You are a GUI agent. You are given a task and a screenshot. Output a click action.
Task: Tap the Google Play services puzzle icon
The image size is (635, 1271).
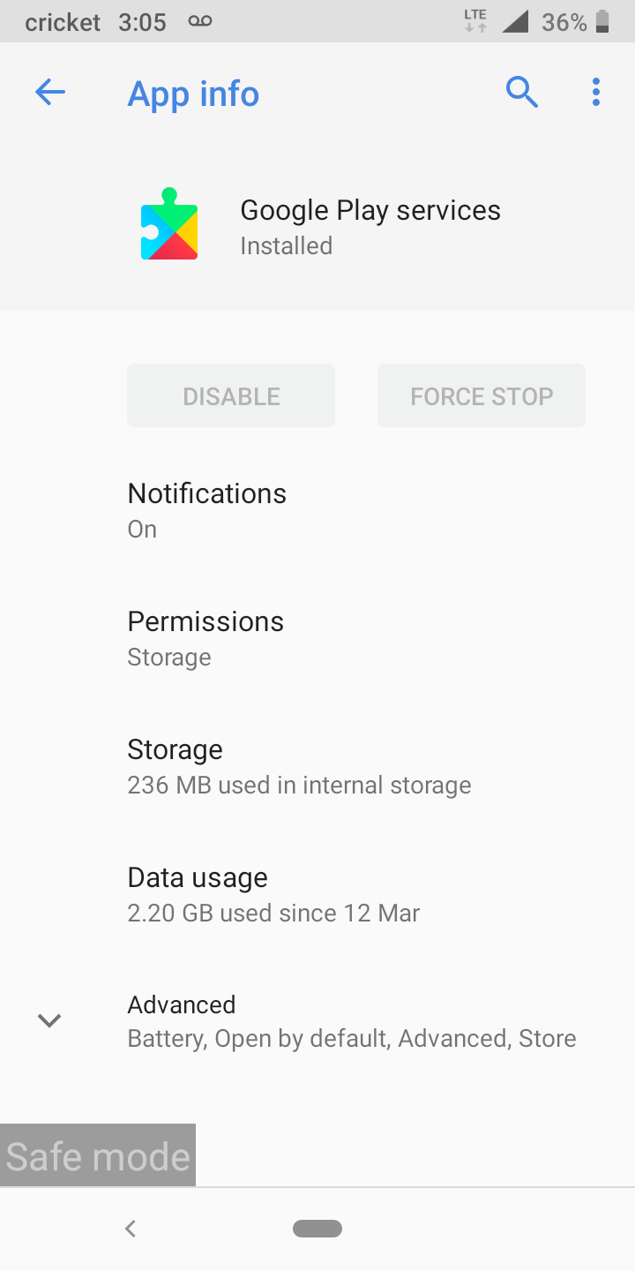coord(169,224)
